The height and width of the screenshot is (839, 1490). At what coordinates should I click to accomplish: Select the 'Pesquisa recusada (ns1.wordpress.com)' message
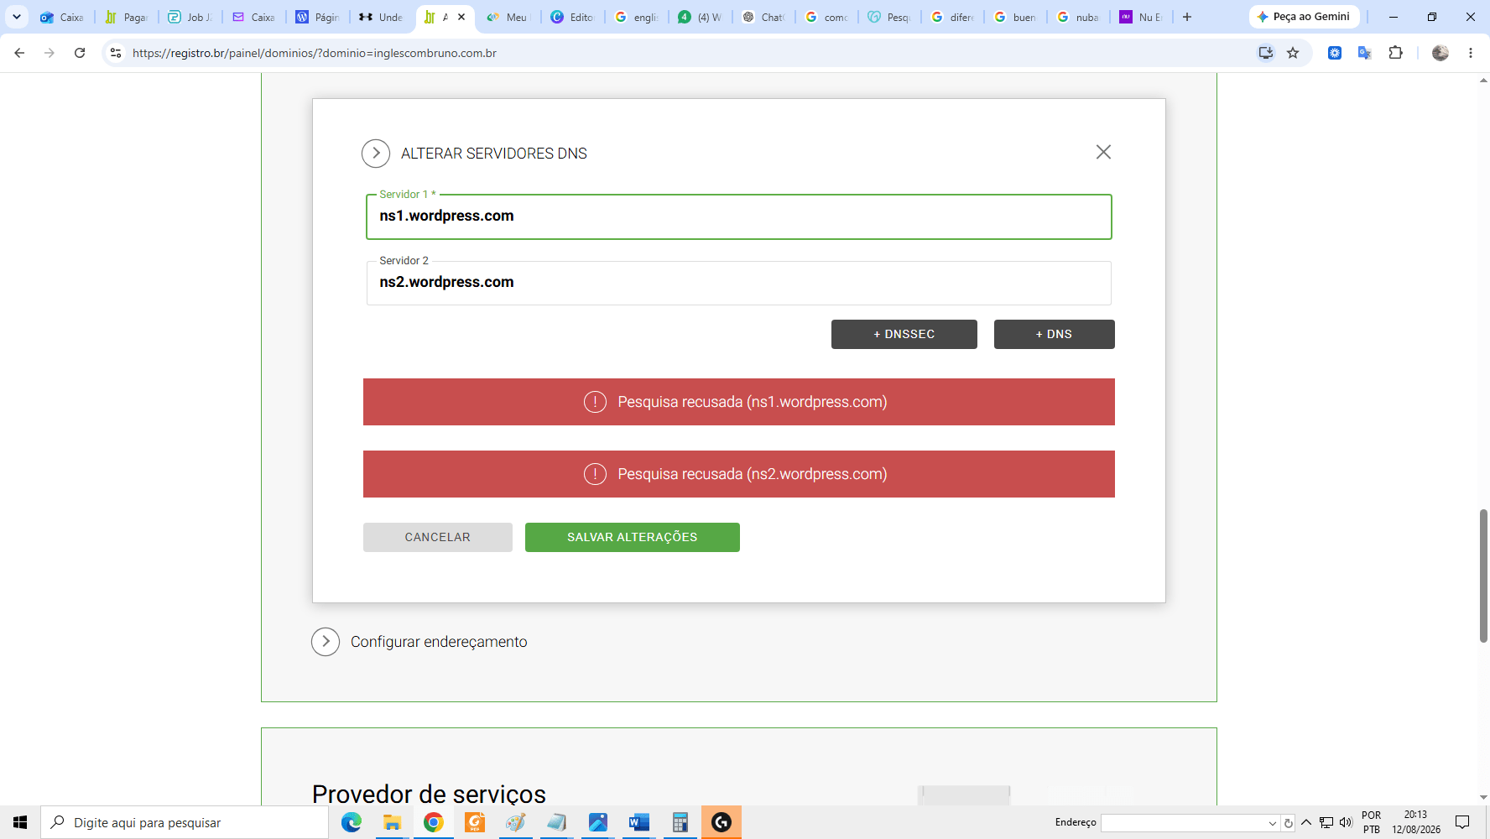pos(753,402)
